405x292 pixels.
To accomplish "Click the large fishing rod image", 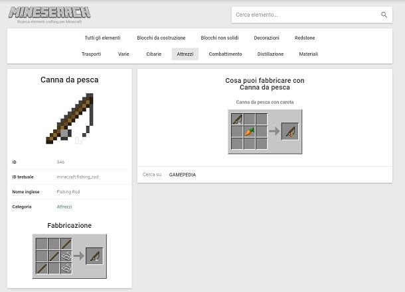I will coord(70,119).
